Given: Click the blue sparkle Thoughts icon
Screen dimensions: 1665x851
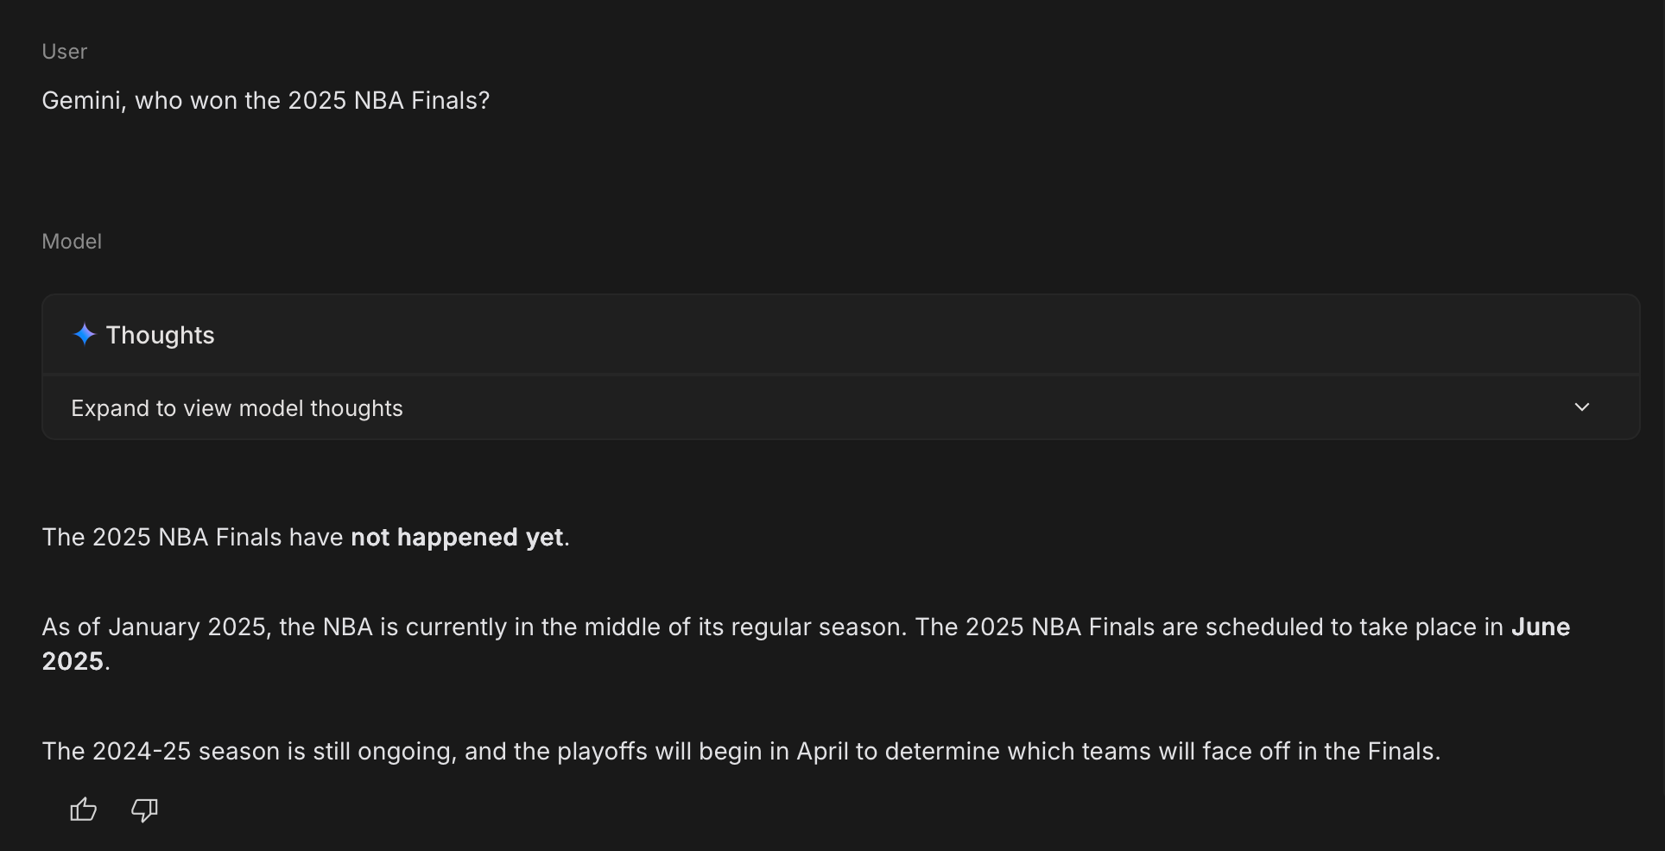Looking at the screenshot, I should point(84,335).
